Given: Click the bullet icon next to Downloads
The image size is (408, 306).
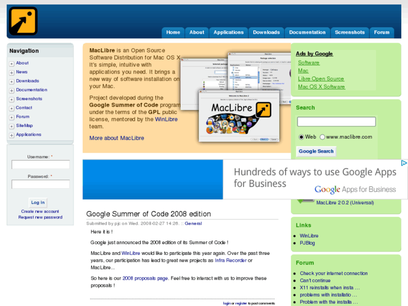Looking at the screenshot, I should (11, 82).
